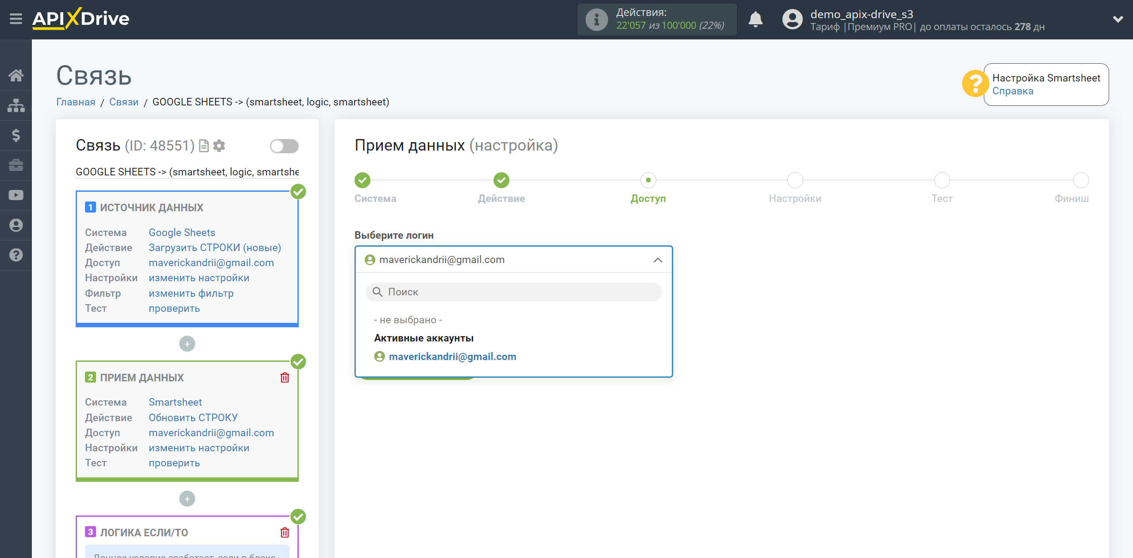
Task: Click the Поиск search field
Action: (x=513, y=292)
